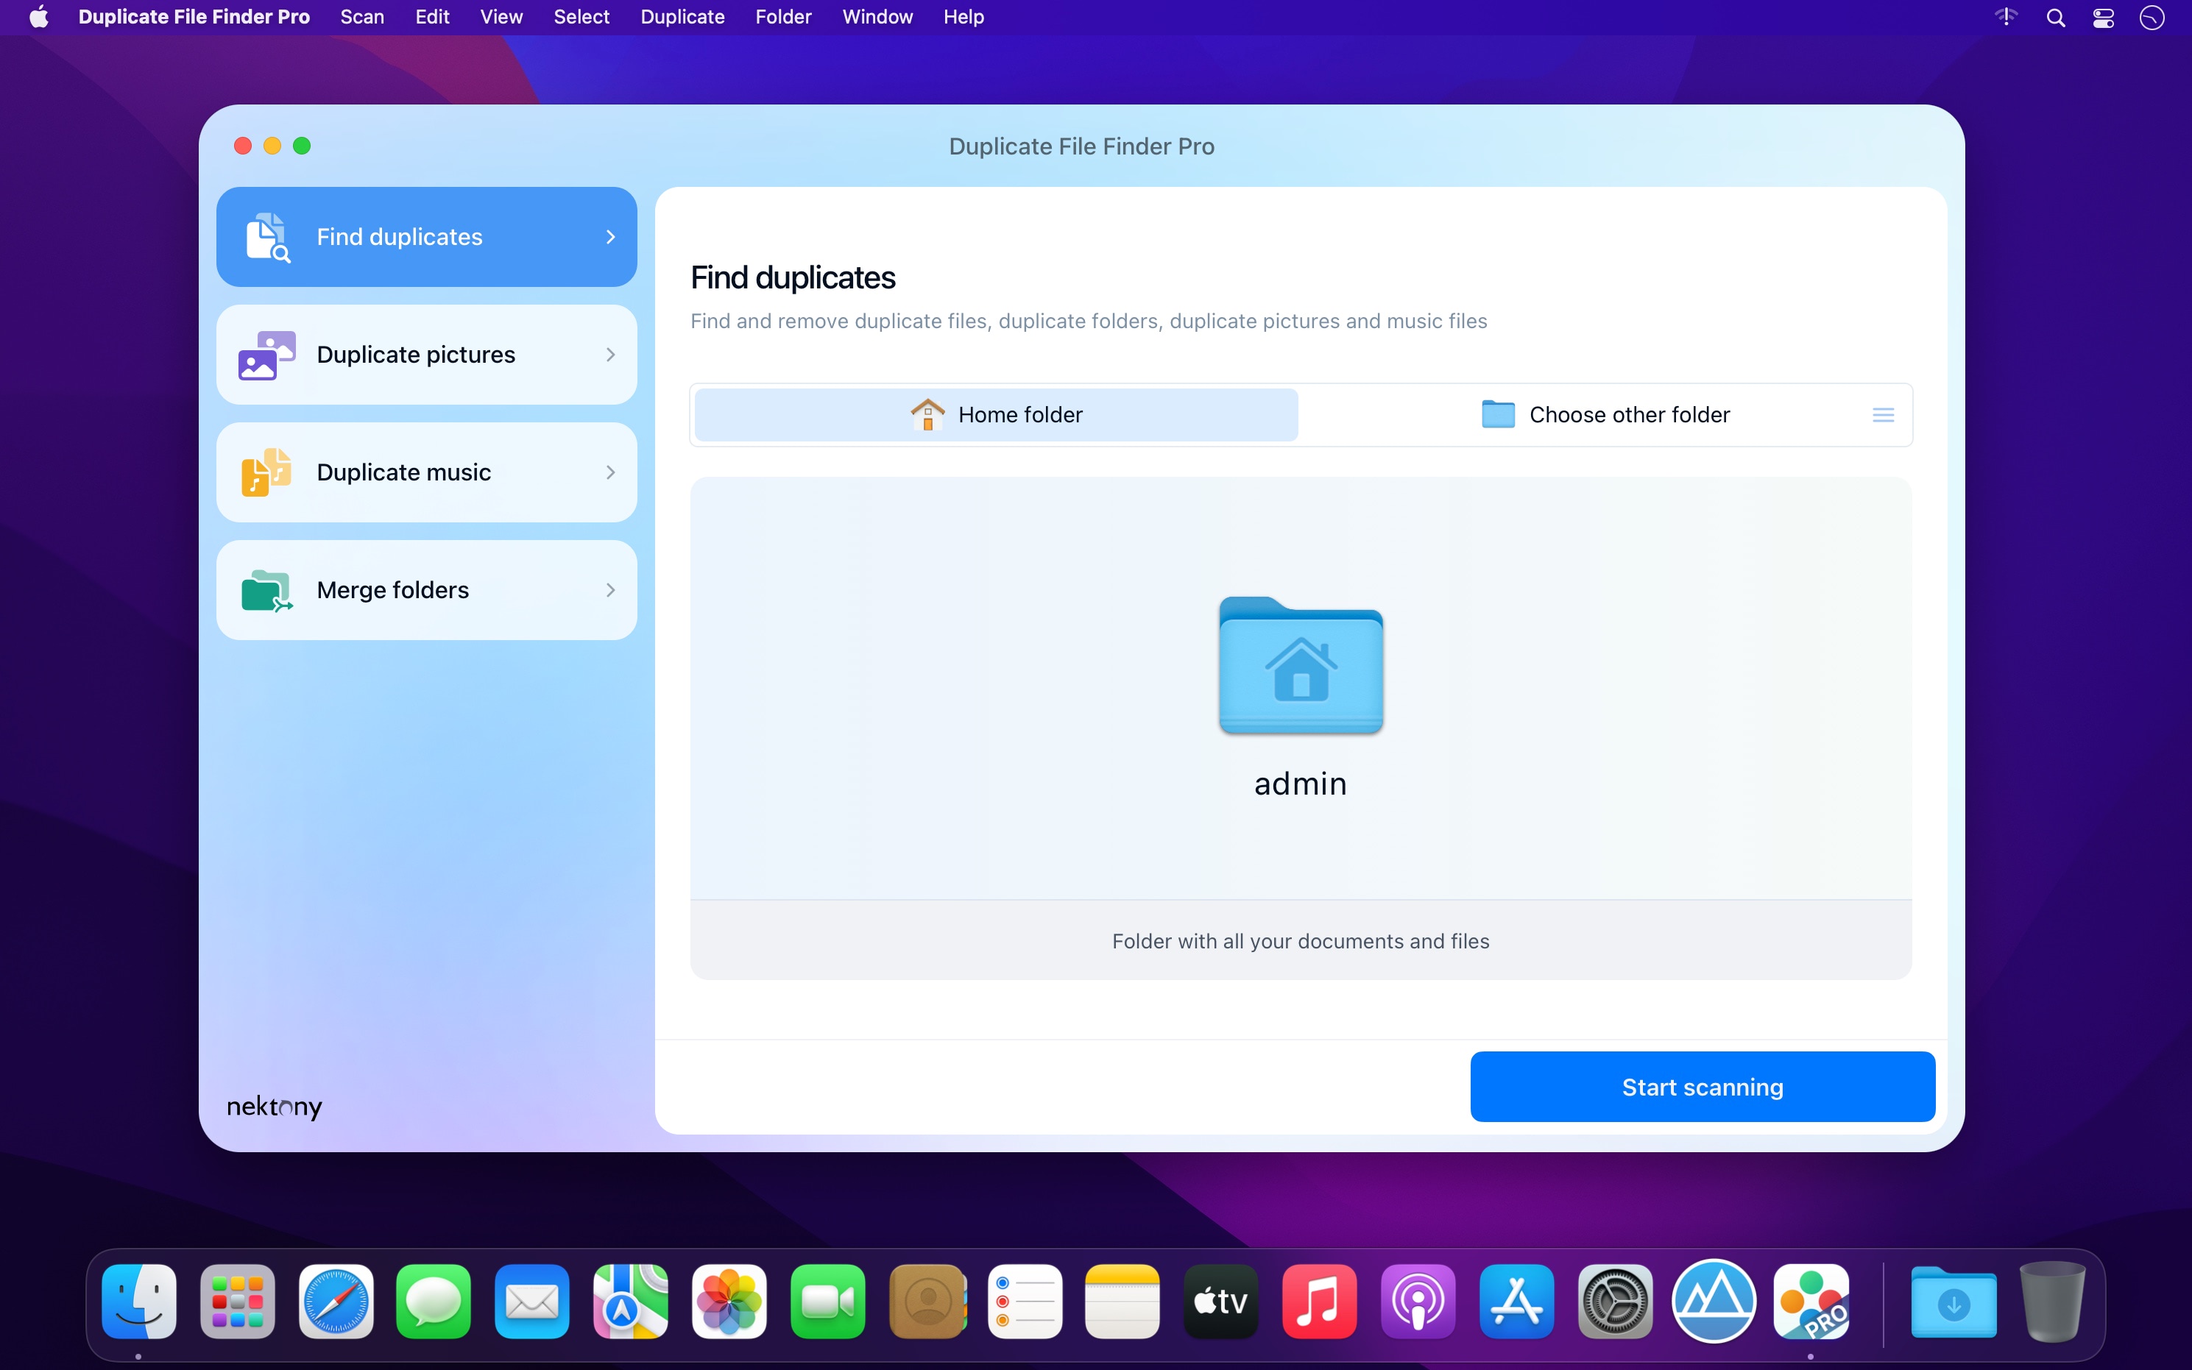Viewport: 2192px width, 1370px height.
Task: Open Maps from the Dock
Action: (631, 1301)
